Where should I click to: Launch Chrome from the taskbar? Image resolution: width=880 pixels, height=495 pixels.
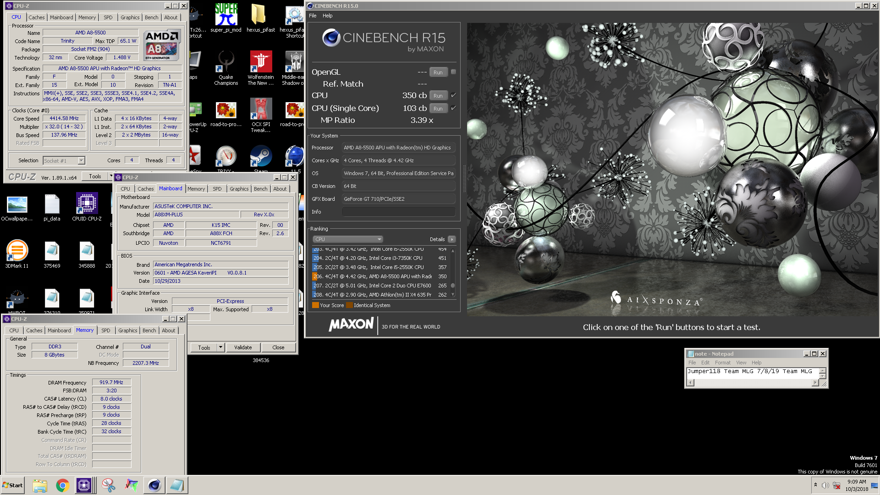pos(62,485)
